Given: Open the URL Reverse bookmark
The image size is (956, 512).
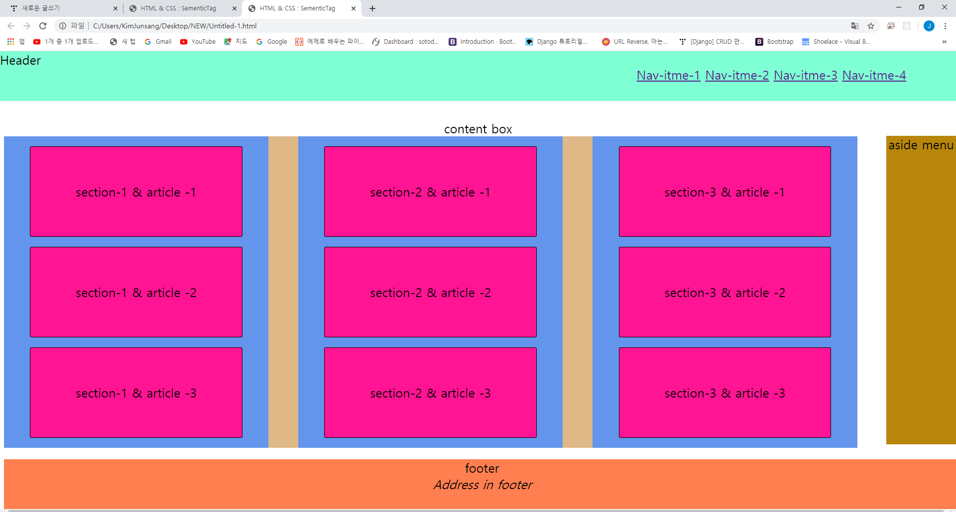Looking at the screenshot, I should 635,42.
